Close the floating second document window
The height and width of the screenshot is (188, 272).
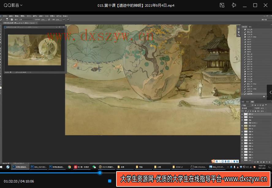pos(63,27)
